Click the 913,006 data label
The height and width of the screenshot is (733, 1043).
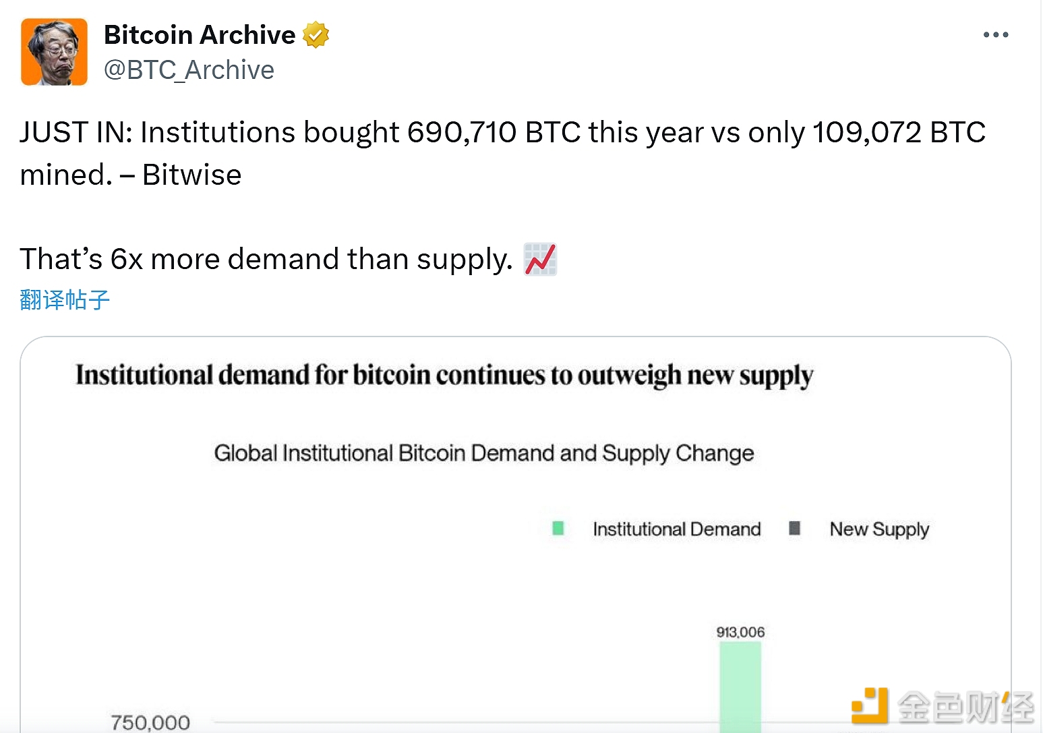click(x=740, y=632)
